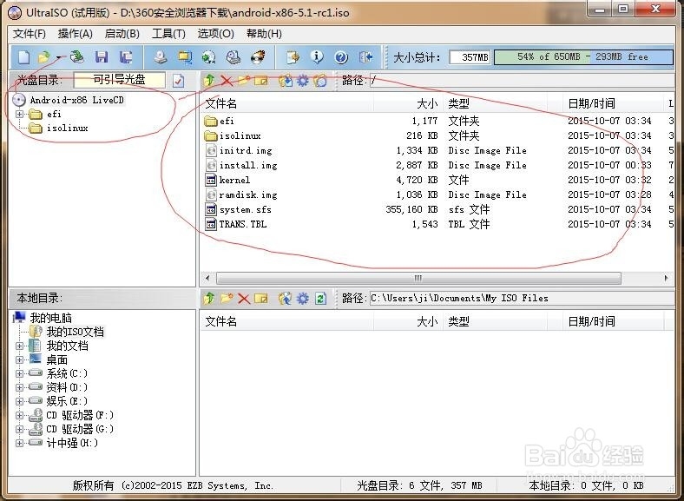Open the 文件(F) menu
Image resolution: width=684 pixels, height=501 pixels.
(x=30, y=34)
